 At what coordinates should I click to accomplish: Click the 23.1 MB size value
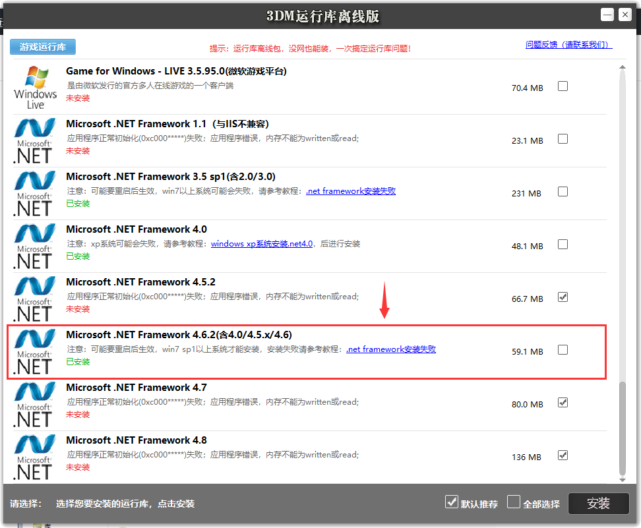point(528,140)
